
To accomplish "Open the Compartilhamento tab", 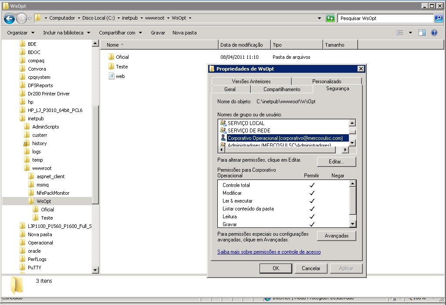I will click(x=281, y=89).
